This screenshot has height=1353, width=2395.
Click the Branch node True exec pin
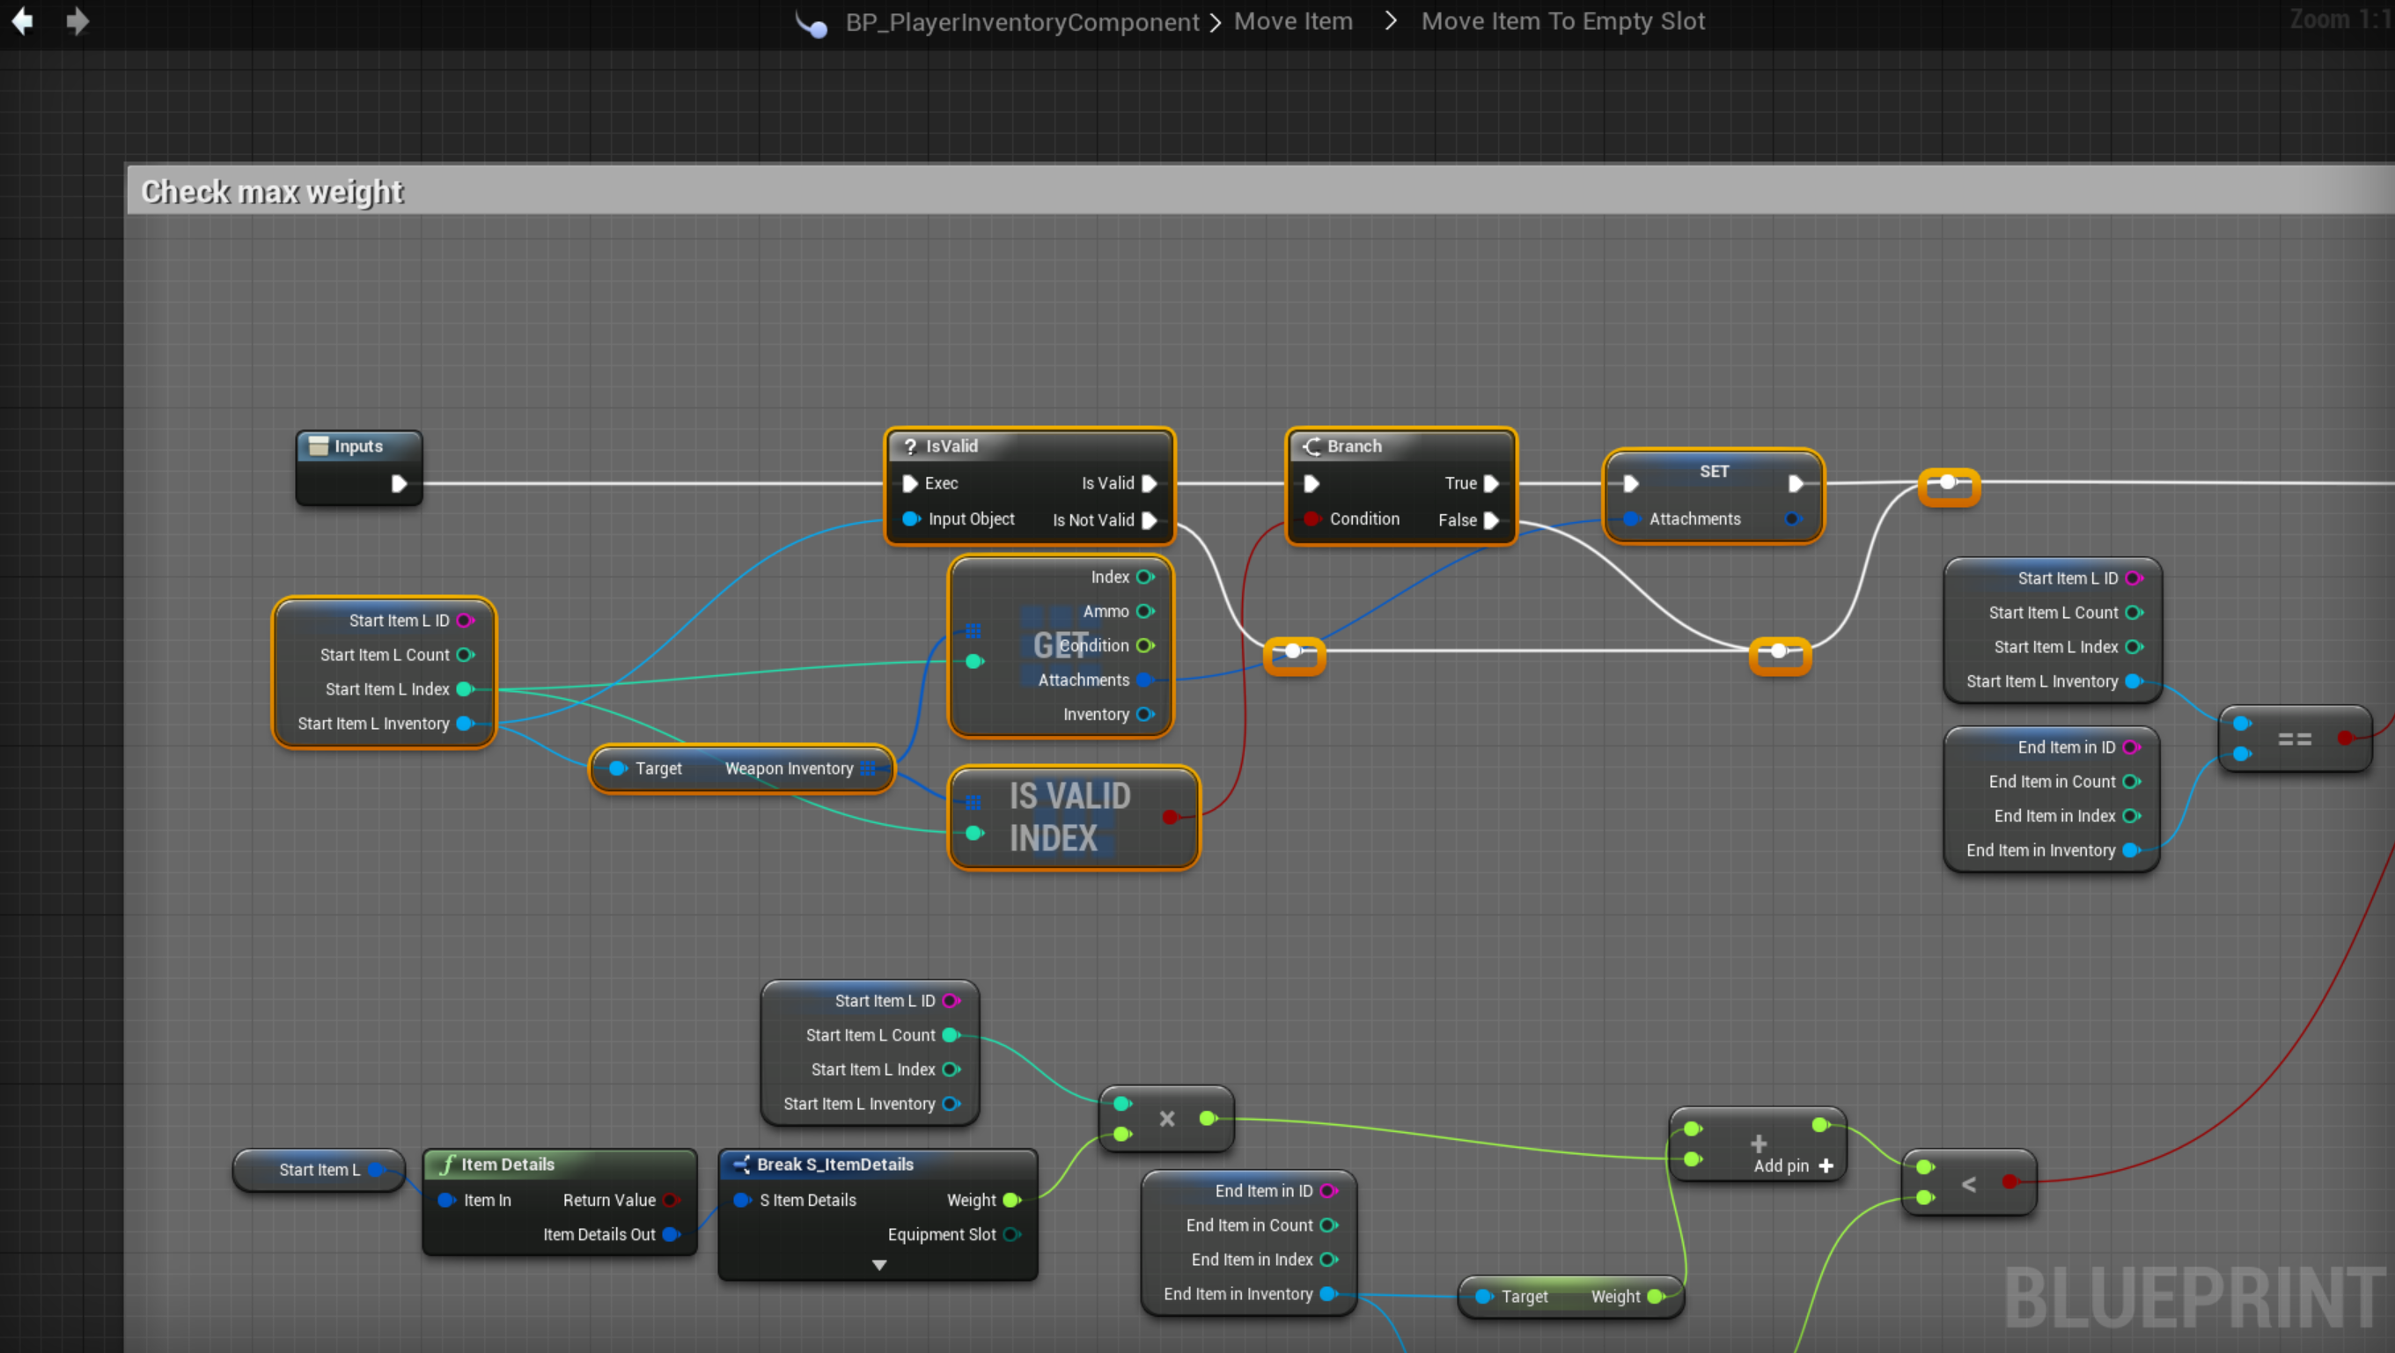click(x=1491, y=483)
